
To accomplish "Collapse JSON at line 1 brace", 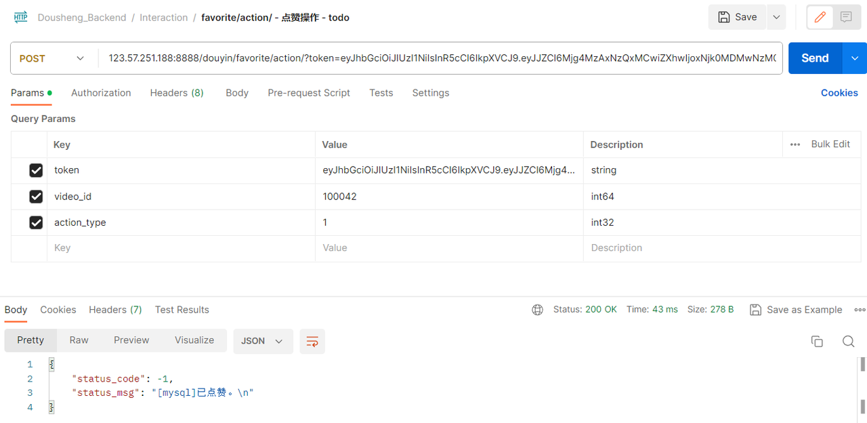I will coord(51,364).
